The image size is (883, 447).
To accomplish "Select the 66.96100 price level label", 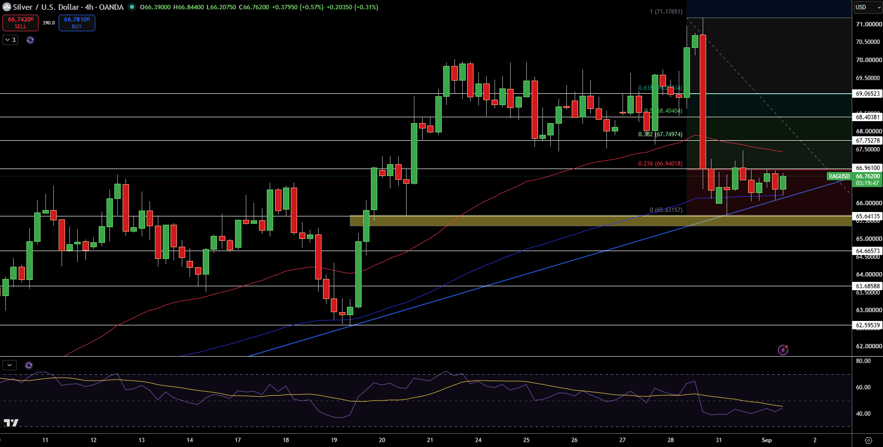I will (868, 168).
